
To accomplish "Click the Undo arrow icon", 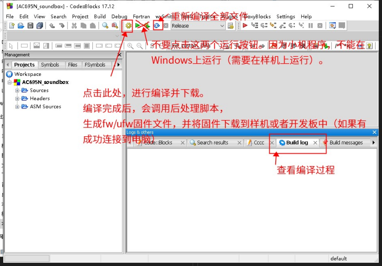I will (x=52, y=25).
